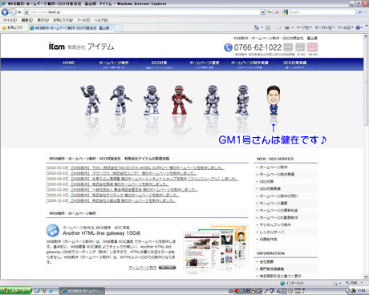Click the Home icon in command bar
This screenshot has width=369, height=295.
click(x=257, y=27)
